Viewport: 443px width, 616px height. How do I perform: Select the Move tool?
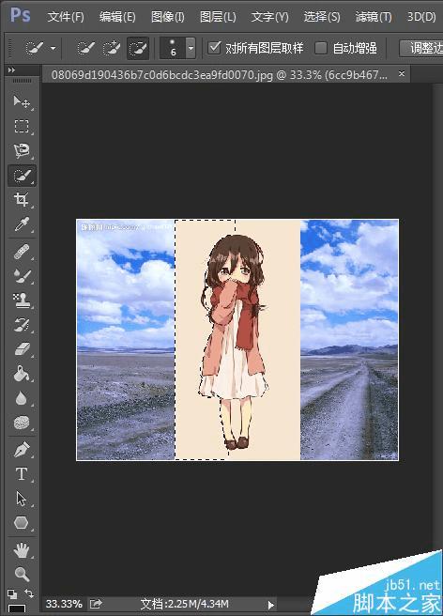[22, 102]
